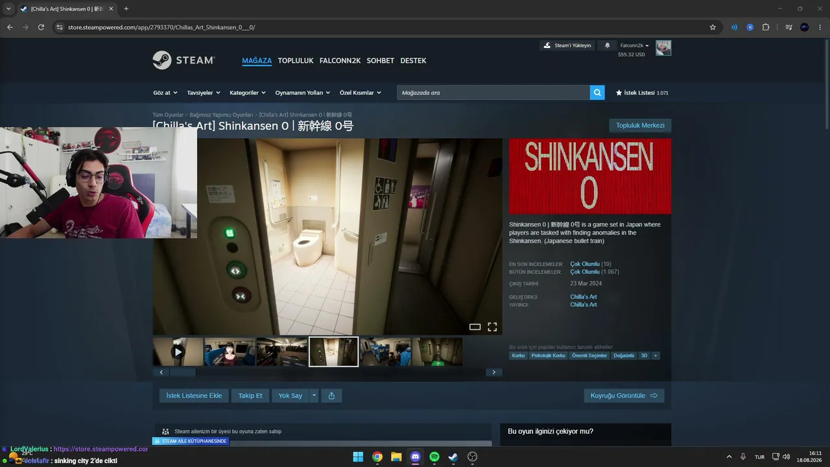
Task: Show hidden system tray icons
Action: (x=729, y=457)
